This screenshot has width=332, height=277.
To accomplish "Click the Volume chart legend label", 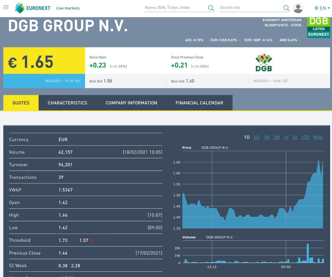I will tap(189, 237).
